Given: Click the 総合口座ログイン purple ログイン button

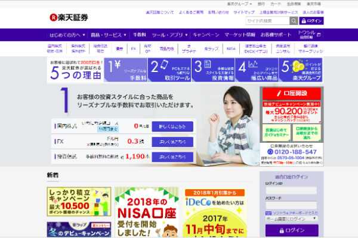Looking at the screenshot, I should (292, 230).
